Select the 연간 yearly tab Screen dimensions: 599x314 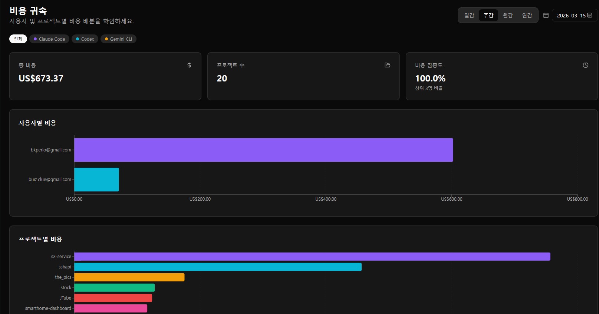(x=527, y=15)
